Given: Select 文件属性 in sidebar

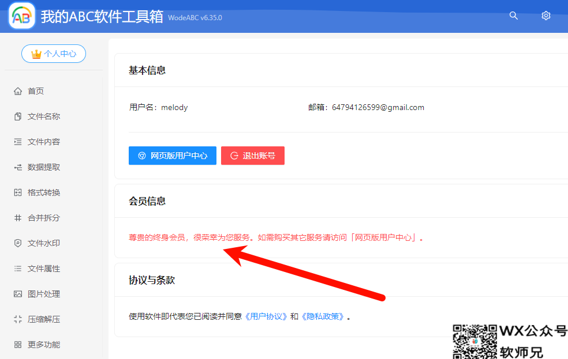Looking at the screenshot, I should pyautogui.click(x=44, y=269).
